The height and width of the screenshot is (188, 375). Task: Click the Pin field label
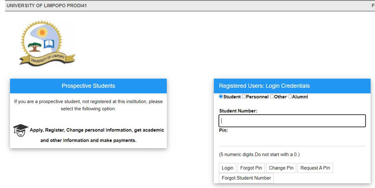(x=223, y=130)
